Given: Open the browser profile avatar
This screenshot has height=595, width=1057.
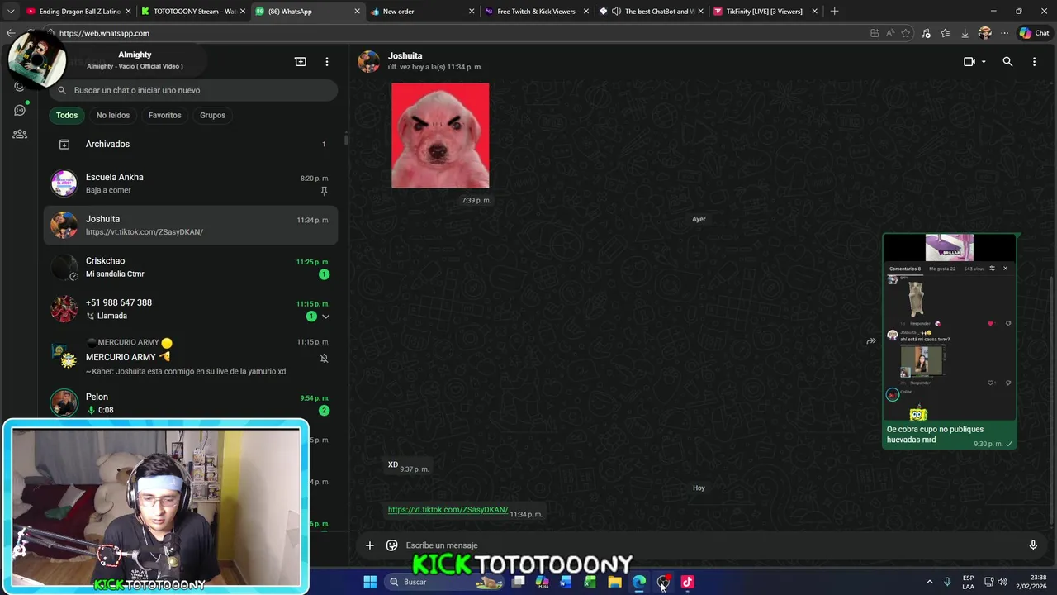Looking at the screenshot, I should 984,33.
